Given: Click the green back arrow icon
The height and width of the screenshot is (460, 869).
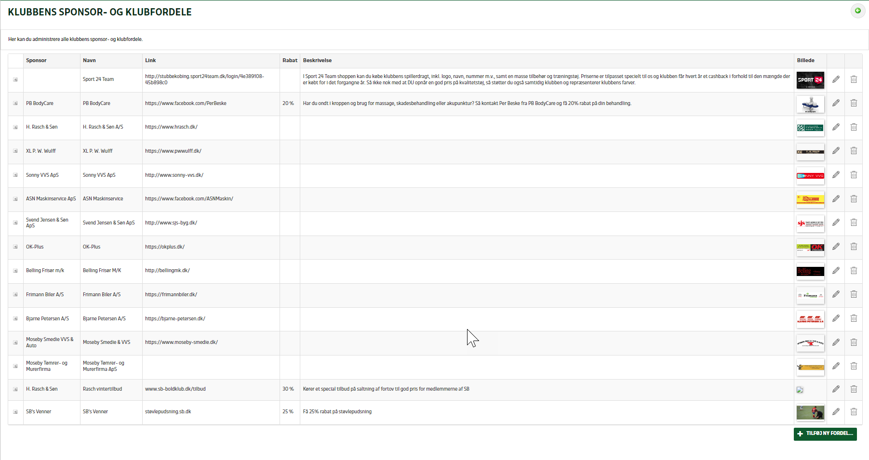Looking at the screenshot, I should coord(858,11).
